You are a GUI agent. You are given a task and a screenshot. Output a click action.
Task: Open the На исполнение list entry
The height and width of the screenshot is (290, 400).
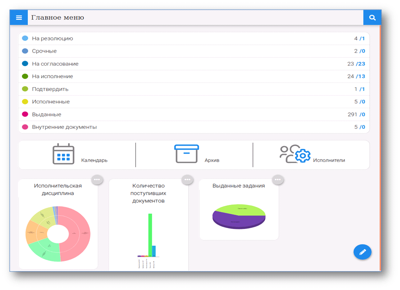pyautogui.click(x=53, y=76)
